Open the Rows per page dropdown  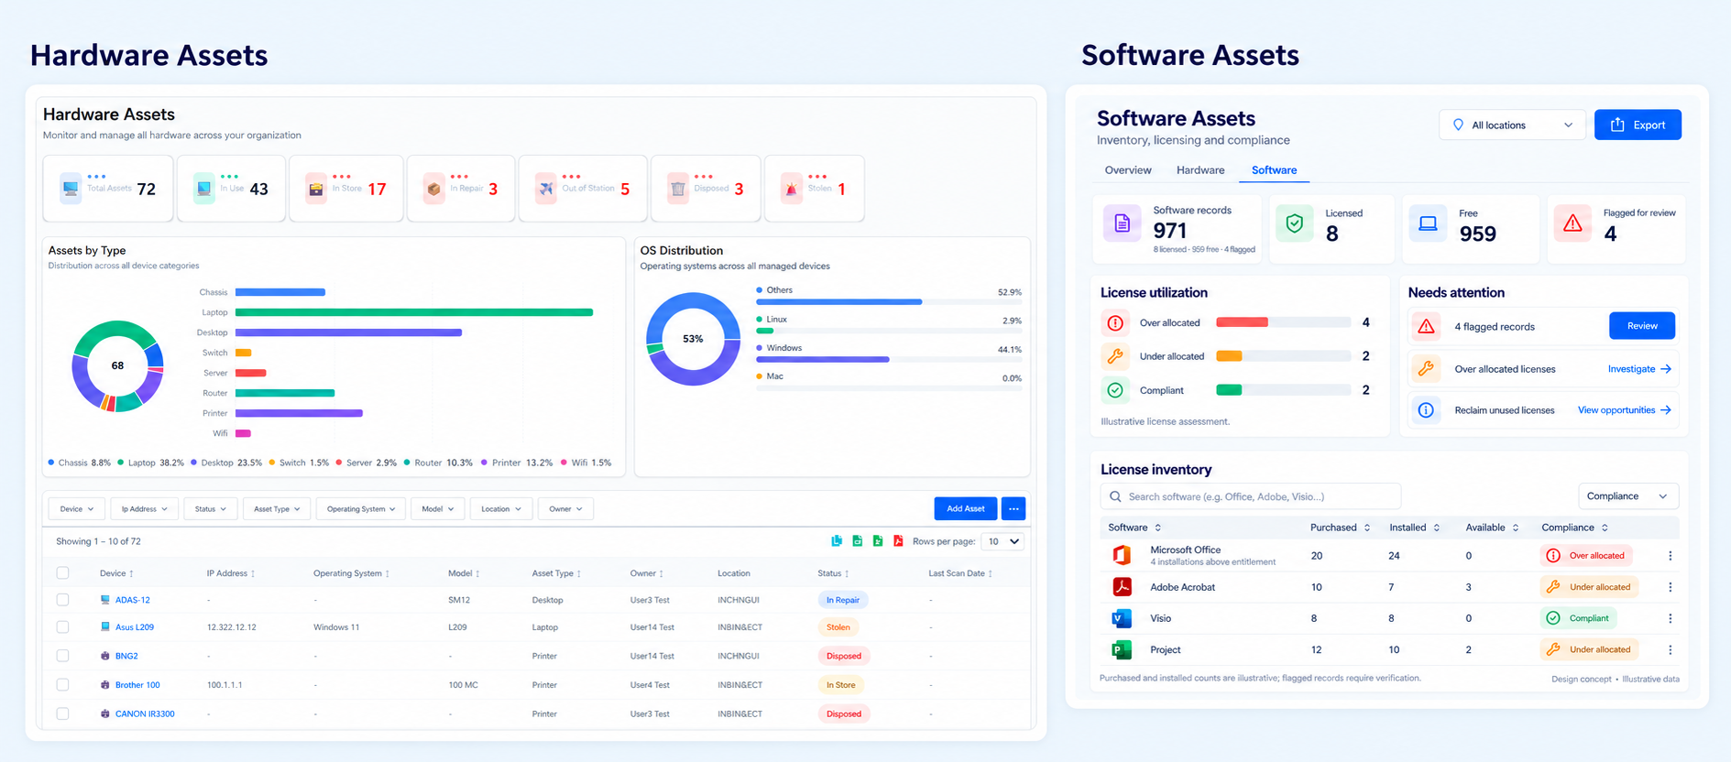pyautogui.click(x=1002, y=541)
